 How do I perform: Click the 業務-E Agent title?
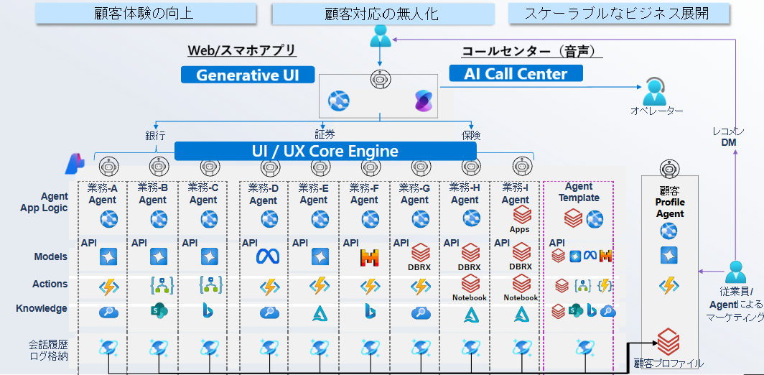tap(313, 193)
